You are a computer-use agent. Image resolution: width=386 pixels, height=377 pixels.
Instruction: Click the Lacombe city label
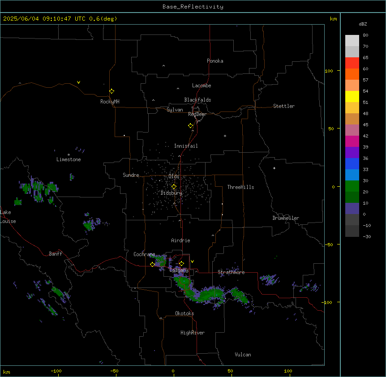click(x=202, y=86)
